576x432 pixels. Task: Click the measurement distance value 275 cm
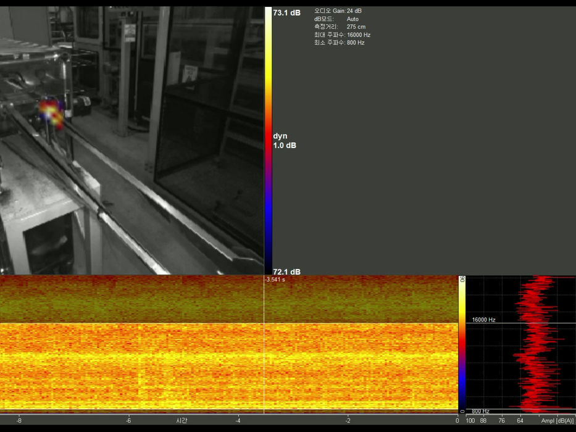tap(356, 27)
